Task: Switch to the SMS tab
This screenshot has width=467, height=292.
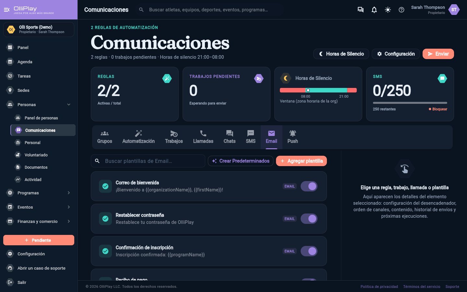Action: (251, 137)
